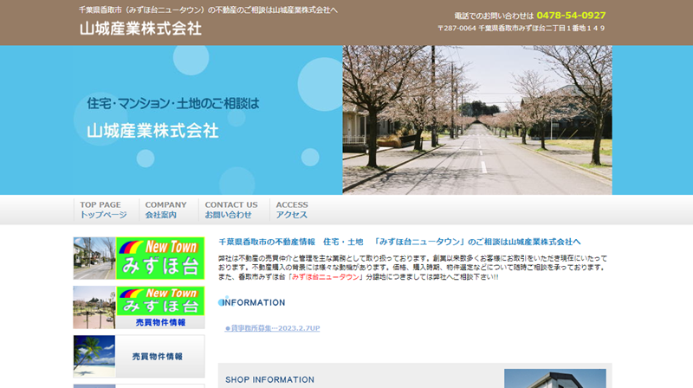Click the INFORMATION section heading
Screen dimensions: 693x388
[252, 302]
